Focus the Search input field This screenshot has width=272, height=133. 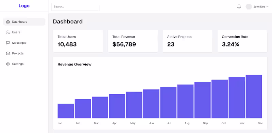click(75, 6)
